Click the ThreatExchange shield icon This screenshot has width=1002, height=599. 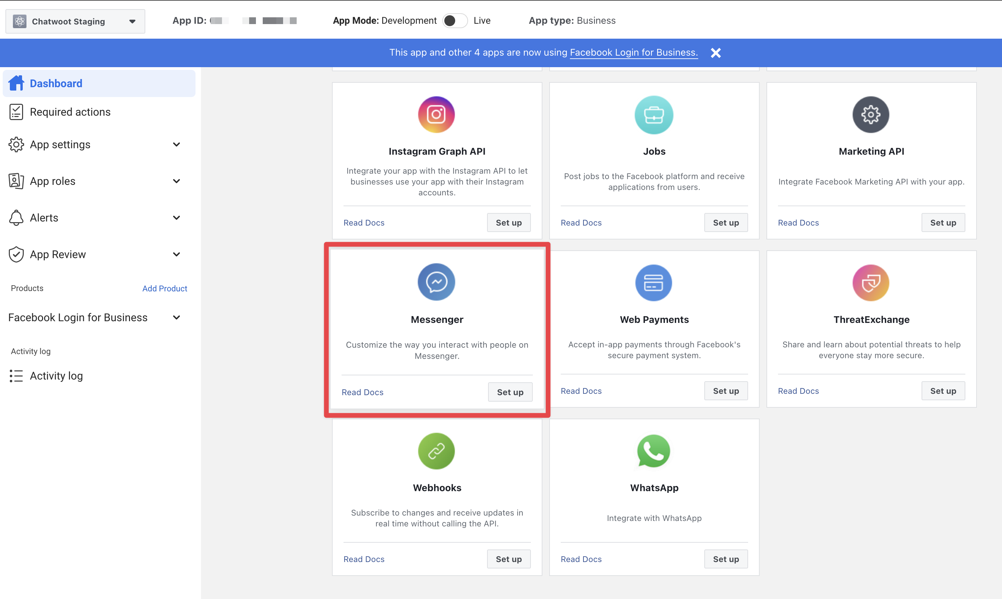(871, 283)
